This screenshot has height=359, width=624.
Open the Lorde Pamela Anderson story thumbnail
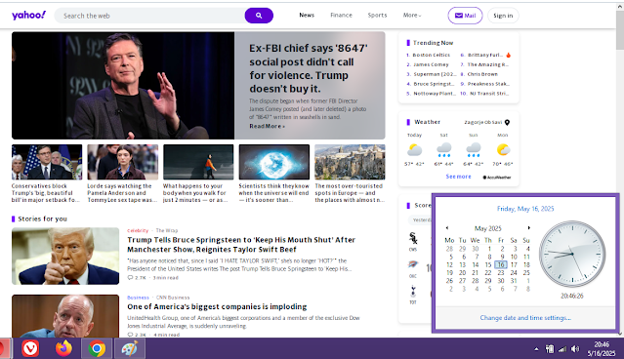coord(123,162)
